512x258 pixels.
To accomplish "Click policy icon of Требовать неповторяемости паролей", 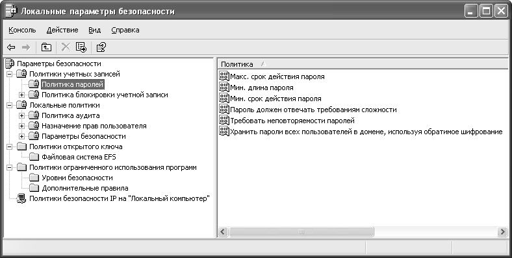I will coord(224,121).
